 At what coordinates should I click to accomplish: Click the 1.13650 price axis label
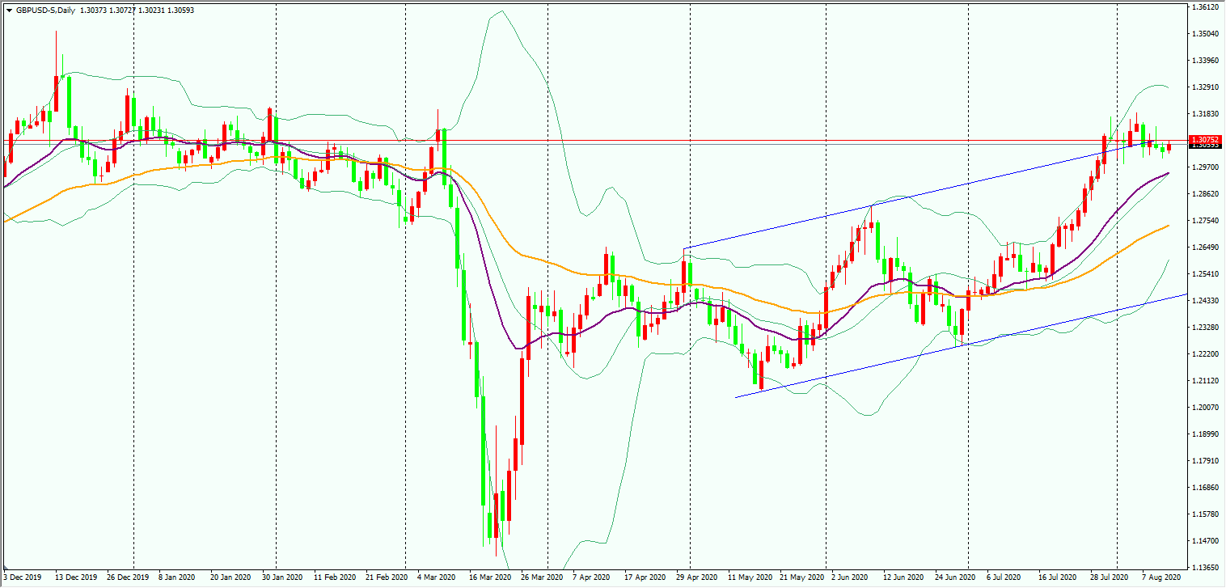click(x=1205, y=568)
